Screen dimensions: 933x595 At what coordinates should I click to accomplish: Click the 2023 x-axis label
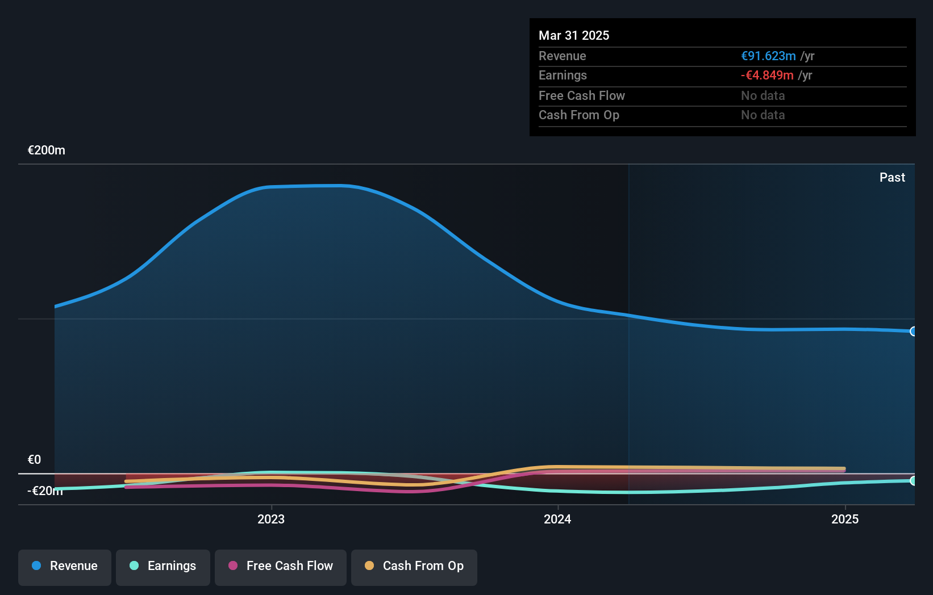271,519
